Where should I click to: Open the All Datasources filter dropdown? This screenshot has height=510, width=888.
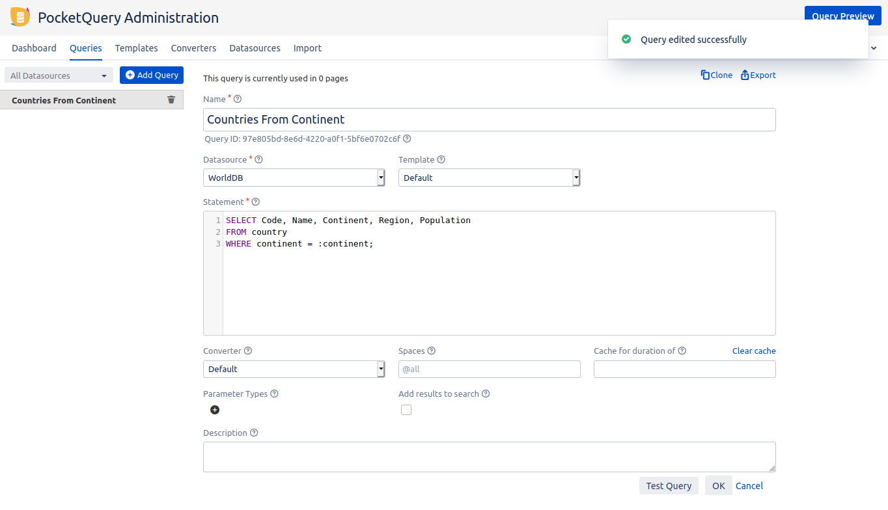click(x=59, y=75)
